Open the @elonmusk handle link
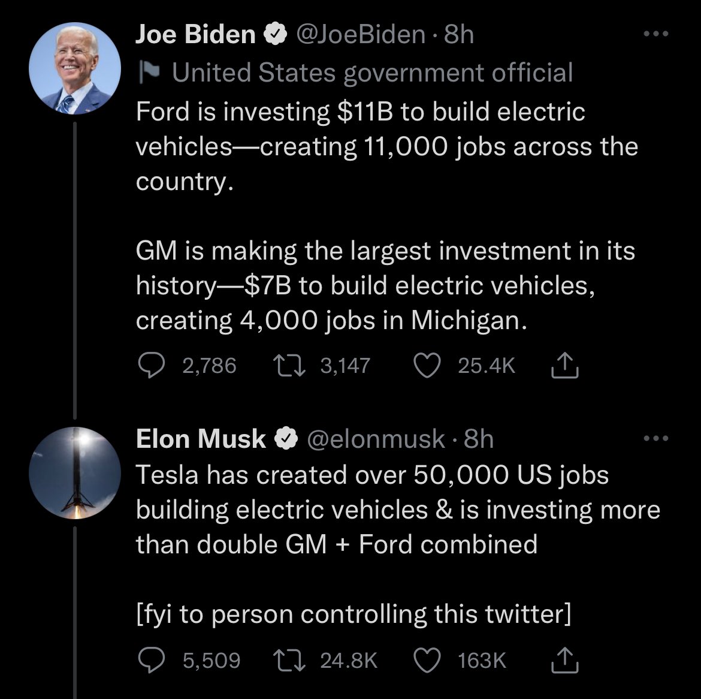 [x=376, y=439]
